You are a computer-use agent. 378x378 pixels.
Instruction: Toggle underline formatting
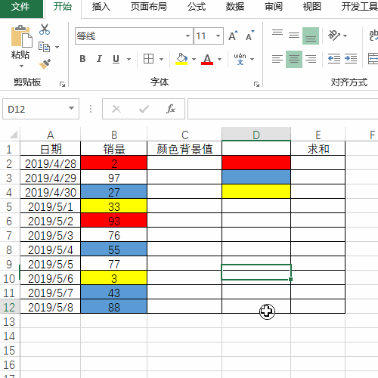pos(116,59)
